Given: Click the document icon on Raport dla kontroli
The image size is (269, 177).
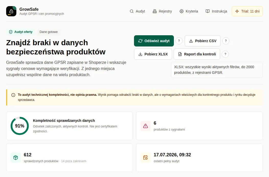Looking at the screenshot, I should [180, 54].
